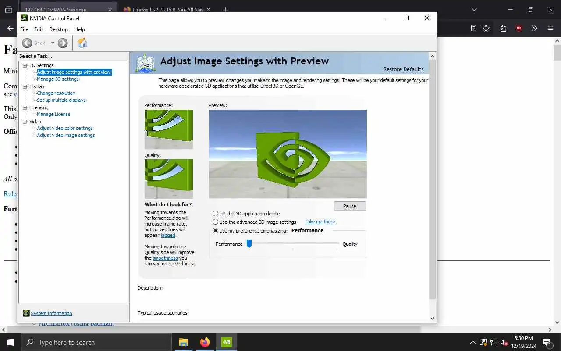Click the 'smoothness' help link
This screenshot has width=561, height=351.
165,258
